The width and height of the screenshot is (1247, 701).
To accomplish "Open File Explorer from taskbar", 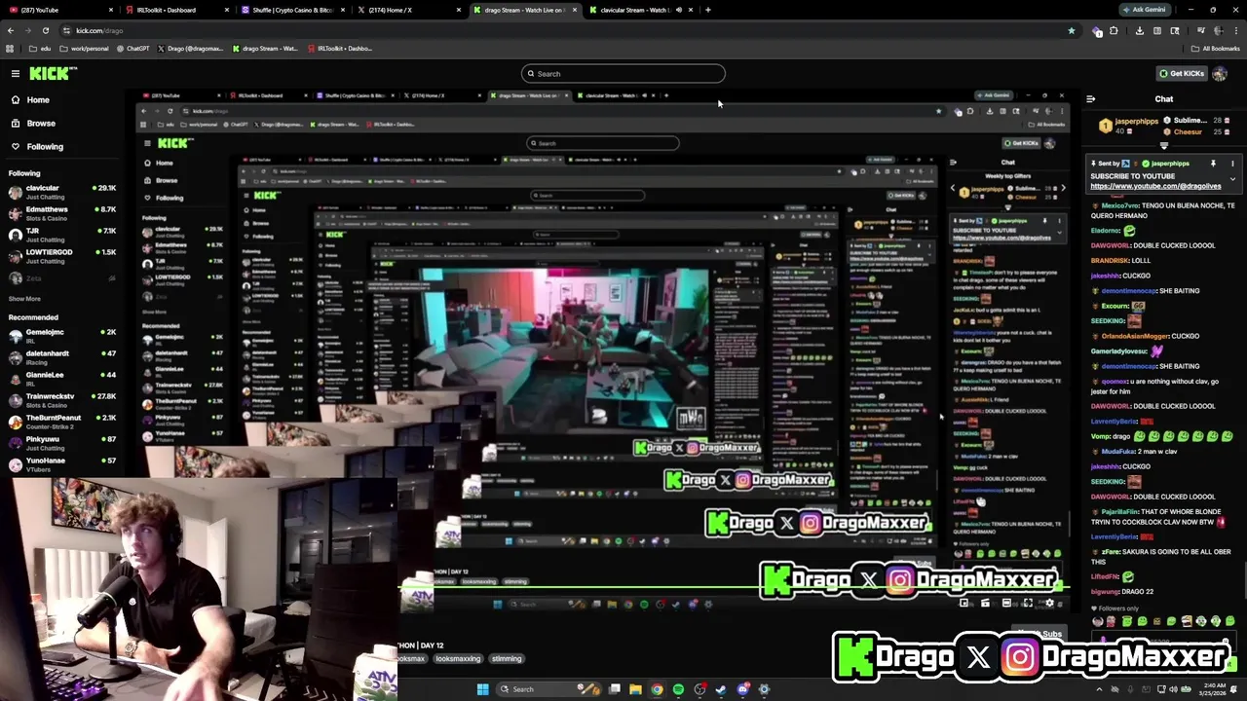I will tap(635, 689).
